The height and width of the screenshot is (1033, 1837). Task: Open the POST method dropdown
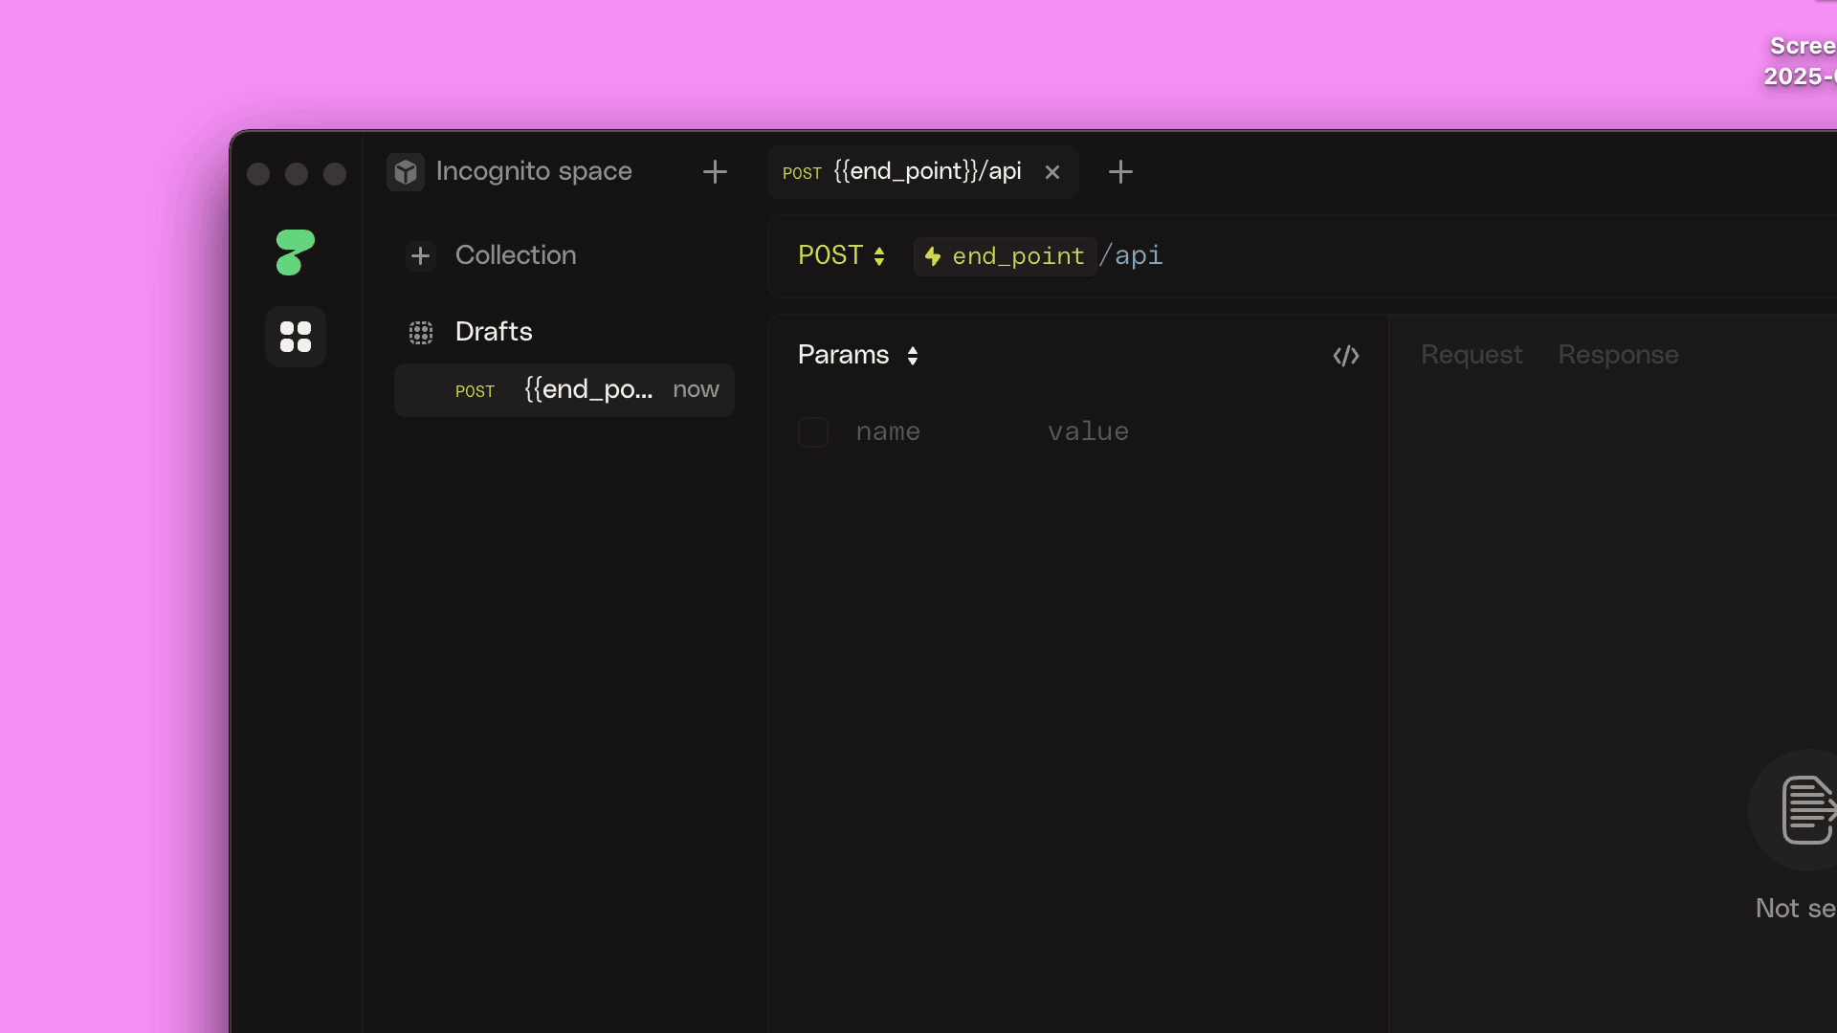(x=843, y=256)
